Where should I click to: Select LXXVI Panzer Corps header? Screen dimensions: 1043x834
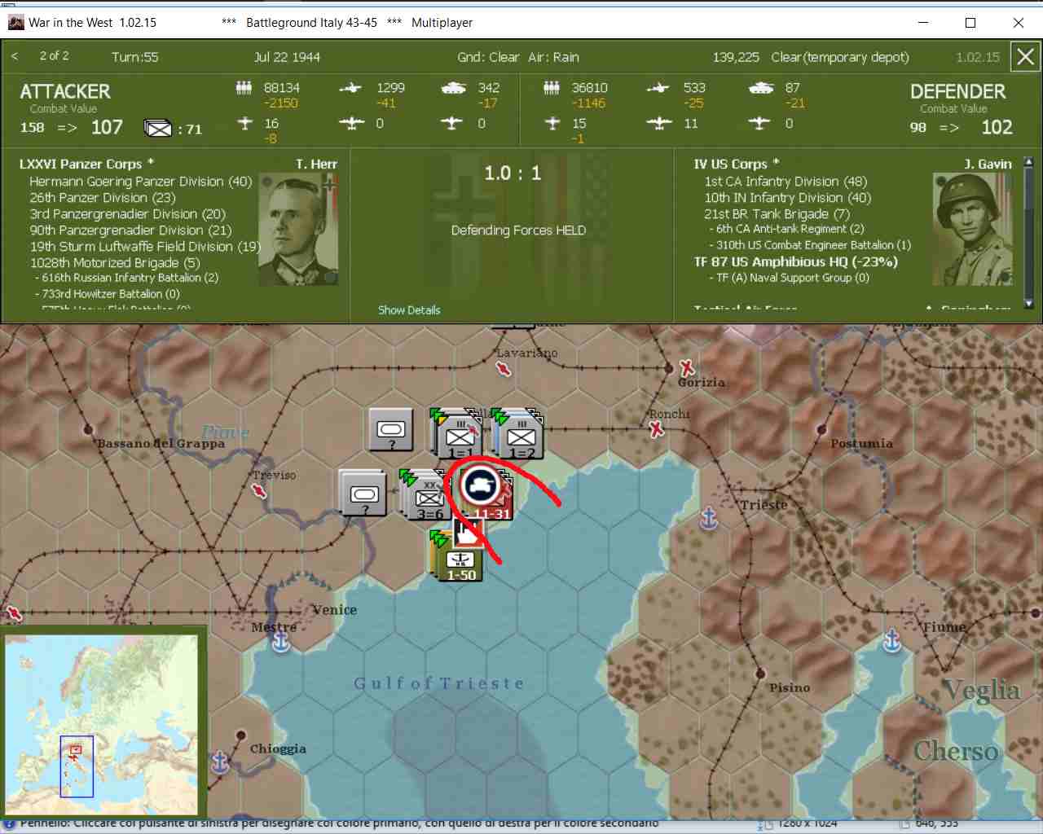pos(86,165)
